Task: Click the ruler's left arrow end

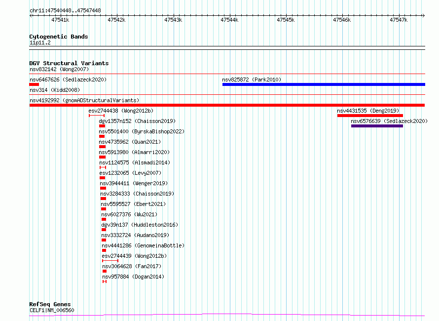Action: coord(31,15)
